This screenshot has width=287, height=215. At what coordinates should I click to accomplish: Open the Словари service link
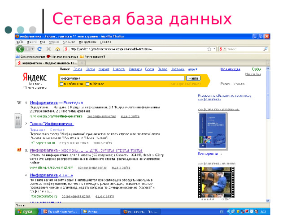coord(135,69)
